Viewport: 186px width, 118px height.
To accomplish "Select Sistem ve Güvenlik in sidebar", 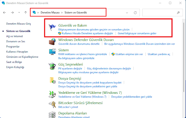I will (18, 31).
